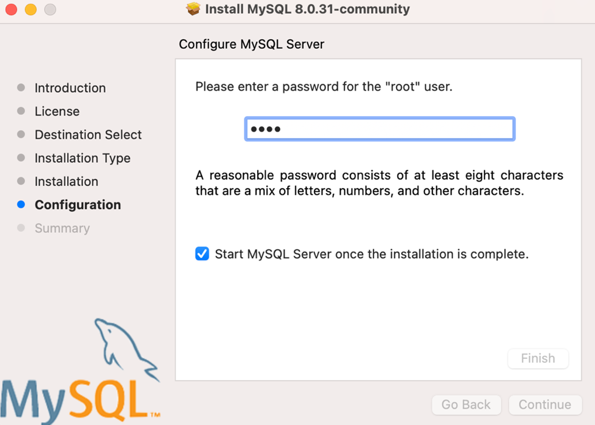Open the Installation Type step
Viewport: 595px width, 425px height.
[82, 158]
